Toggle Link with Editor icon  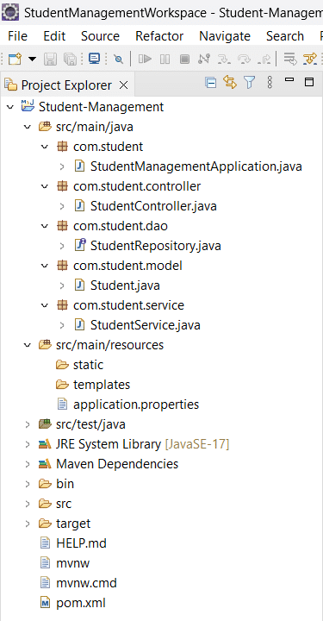[x=230, y=83]
